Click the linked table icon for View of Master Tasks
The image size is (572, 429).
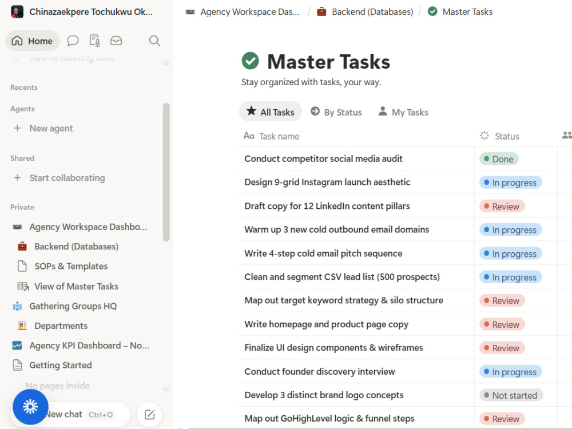(23, 287)
